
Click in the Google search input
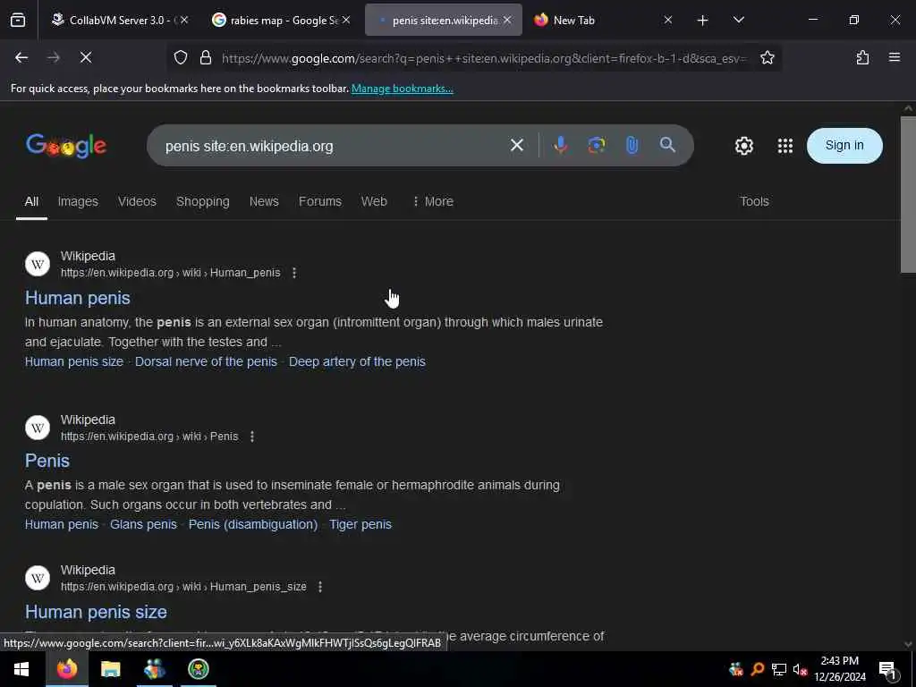point(330,146)
